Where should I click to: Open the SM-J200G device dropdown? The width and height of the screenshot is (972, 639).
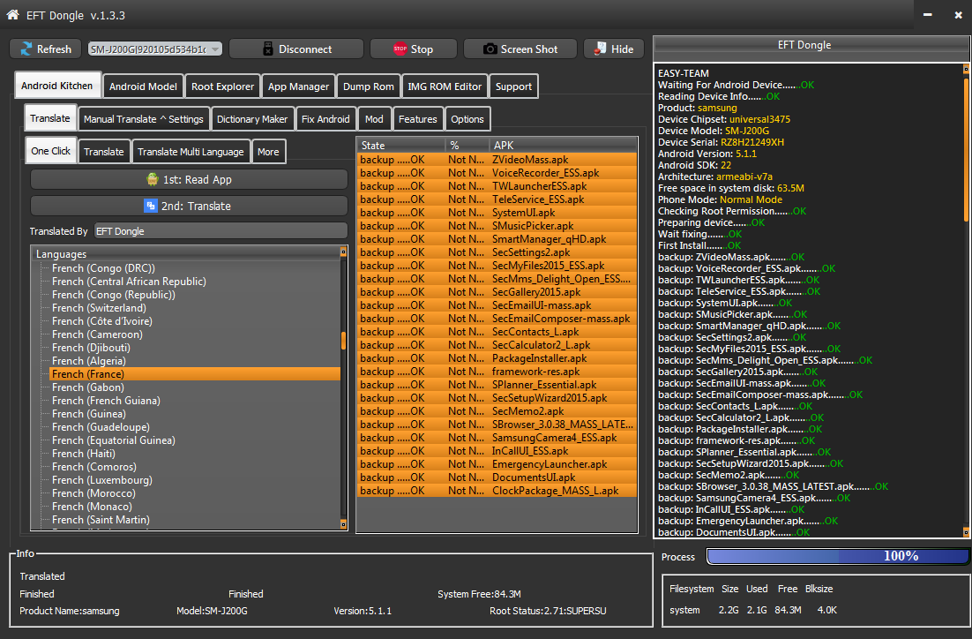pos(155,49)
